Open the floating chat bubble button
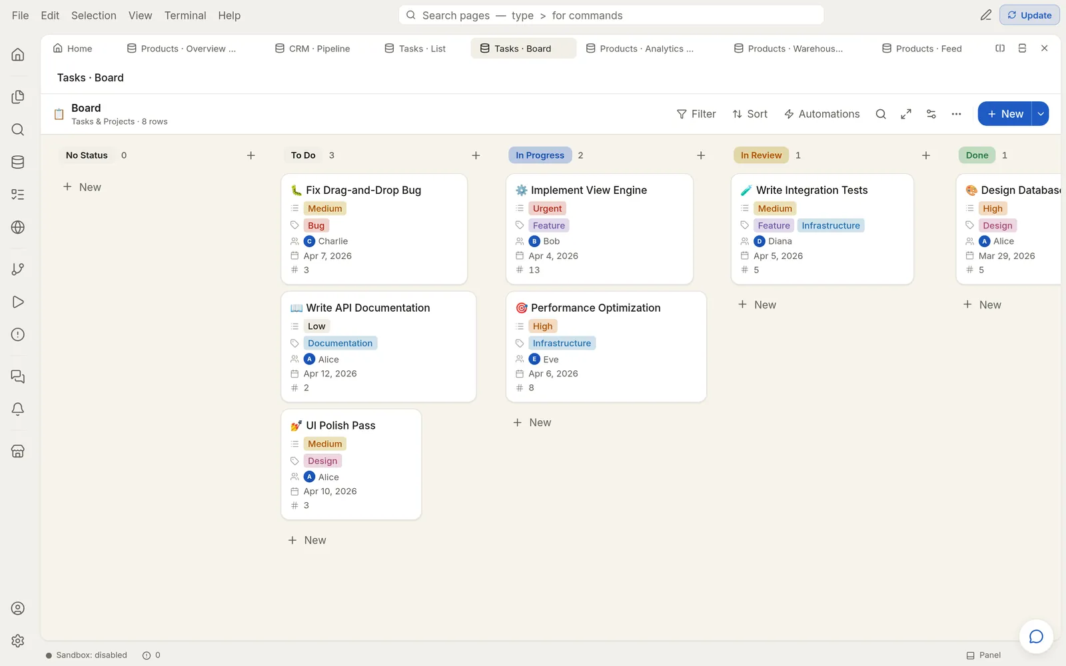 1036,637
